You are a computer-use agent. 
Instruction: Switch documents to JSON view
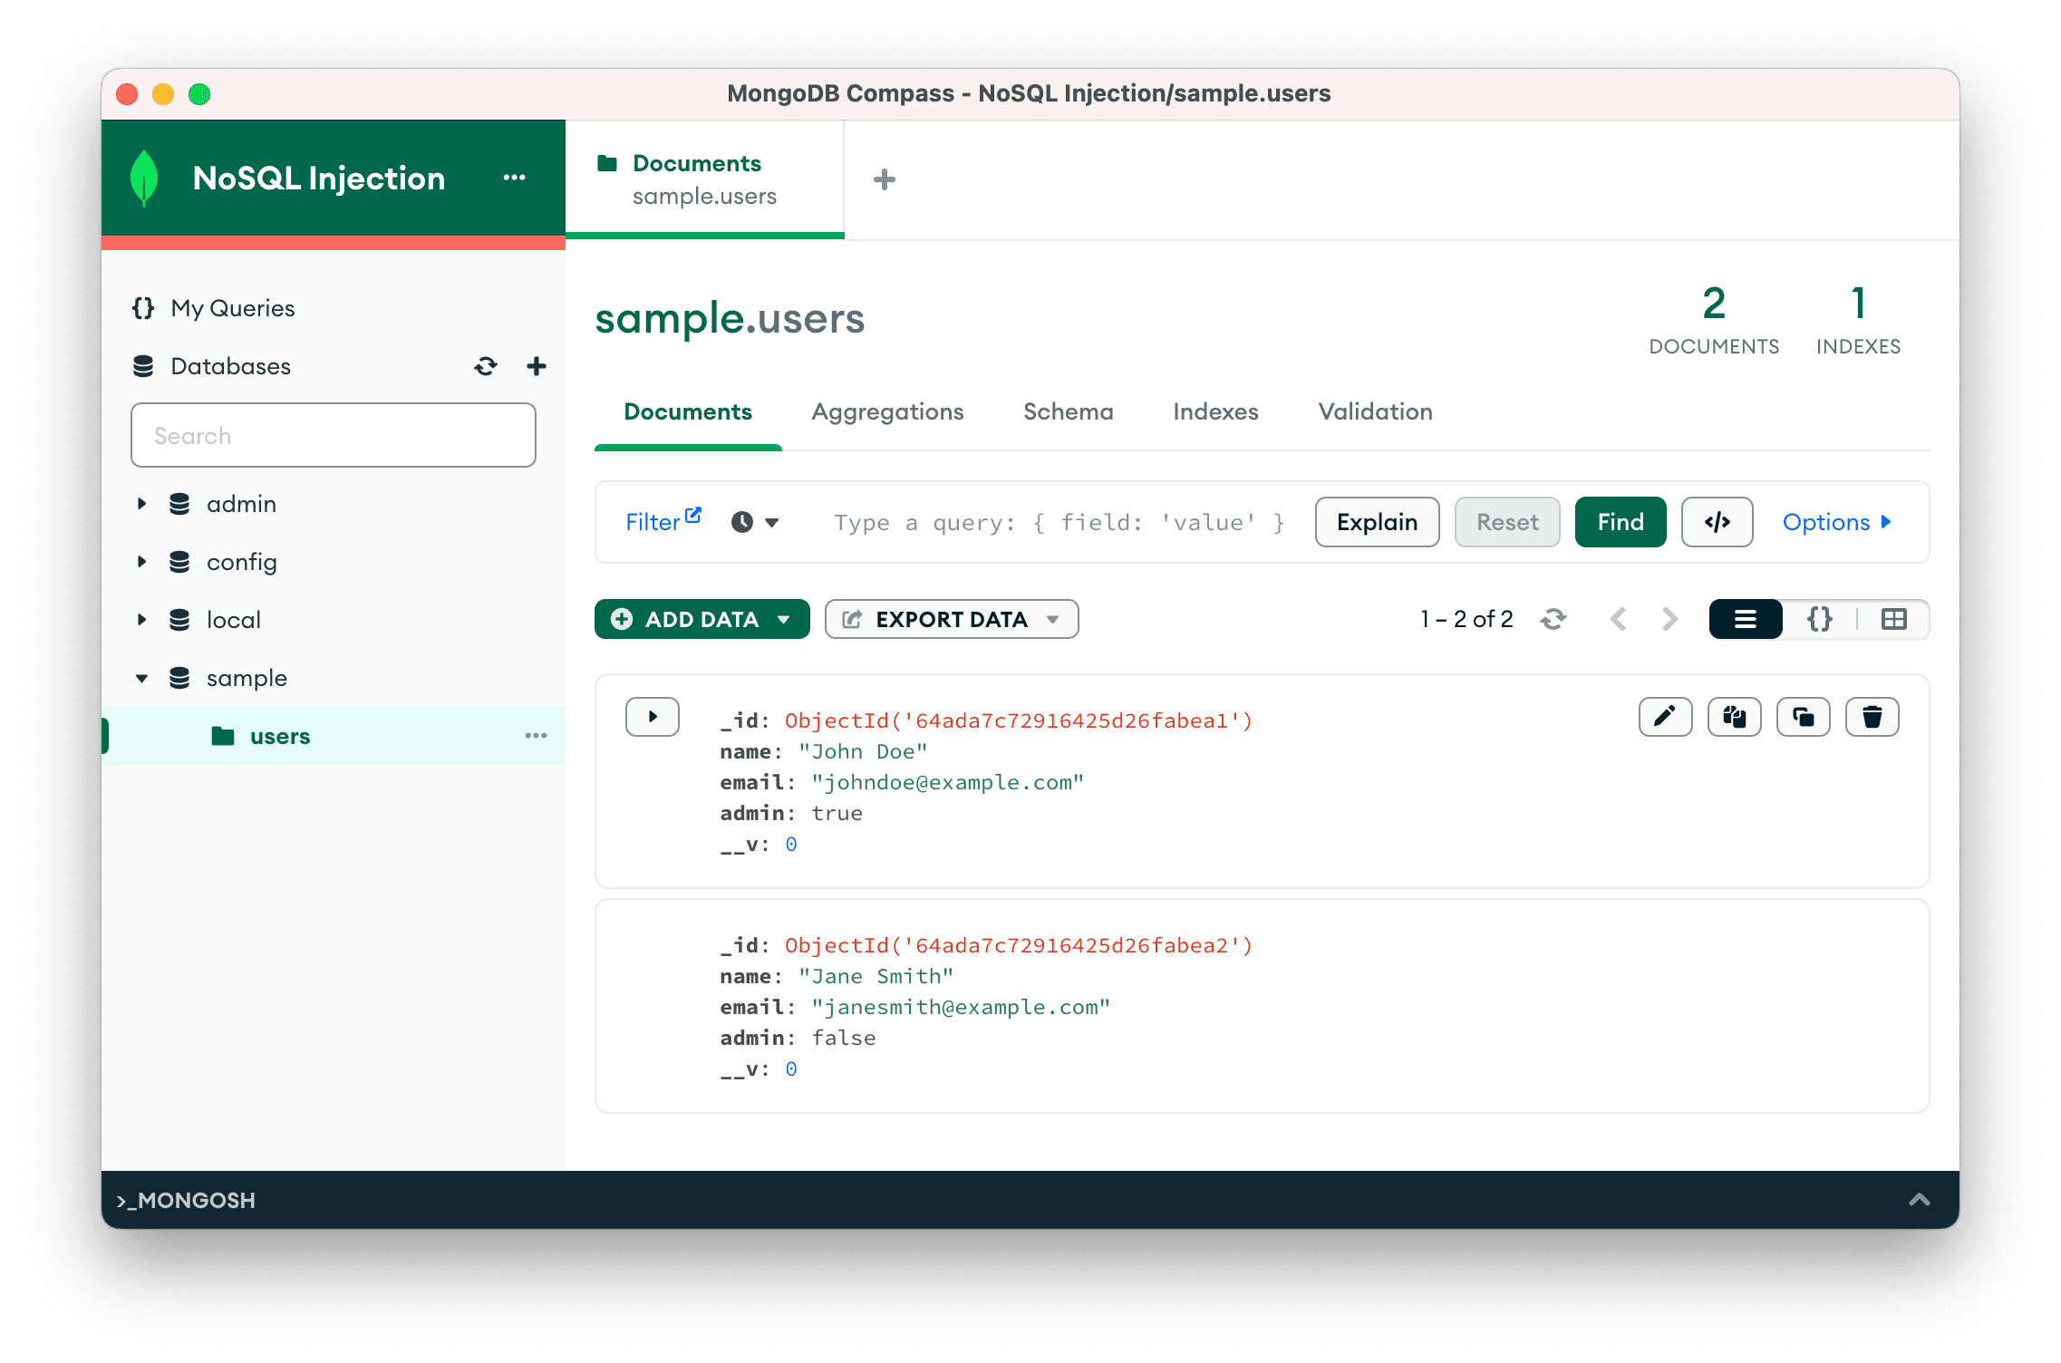1819,619
